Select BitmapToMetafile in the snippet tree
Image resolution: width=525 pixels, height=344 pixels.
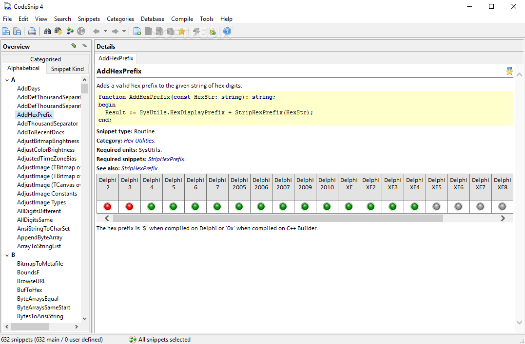tap(40, 264)
